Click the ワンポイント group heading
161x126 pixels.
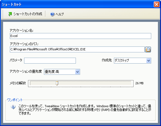pos(15,100)
